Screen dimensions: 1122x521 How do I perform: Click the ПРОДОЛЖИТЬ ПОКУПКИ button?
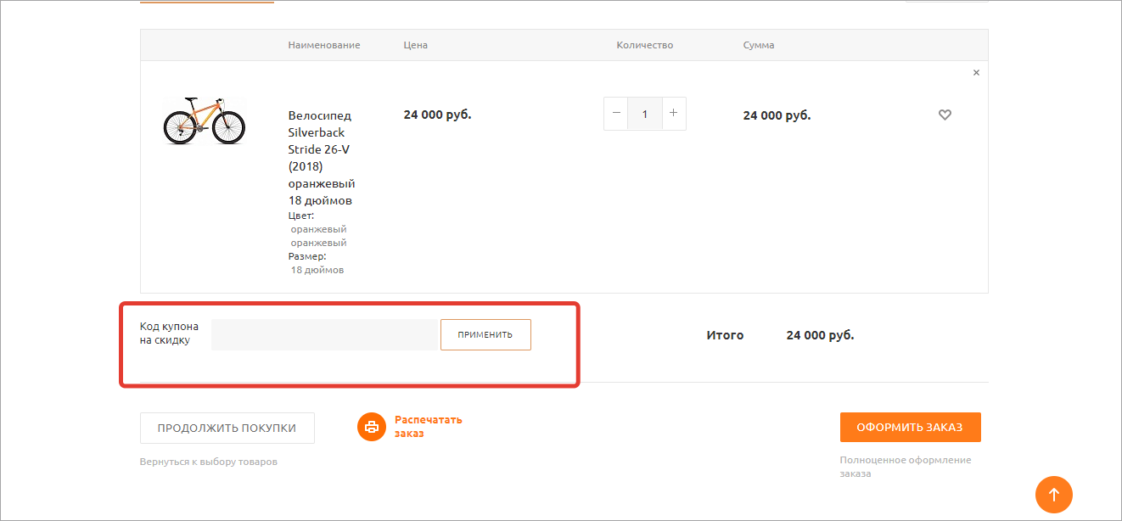pos(227,428)
